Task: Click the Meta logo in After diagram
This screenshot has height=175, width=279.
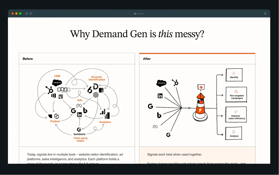Action: click(155, 127)
